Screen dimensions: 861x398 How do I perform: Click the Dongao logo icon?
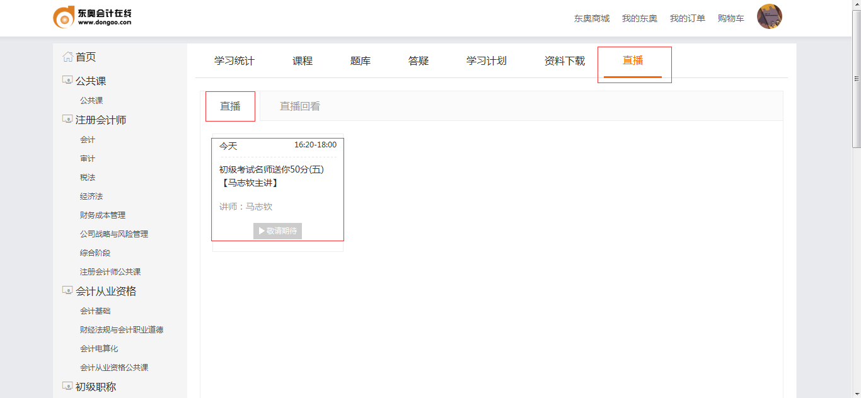pos(64,17)
